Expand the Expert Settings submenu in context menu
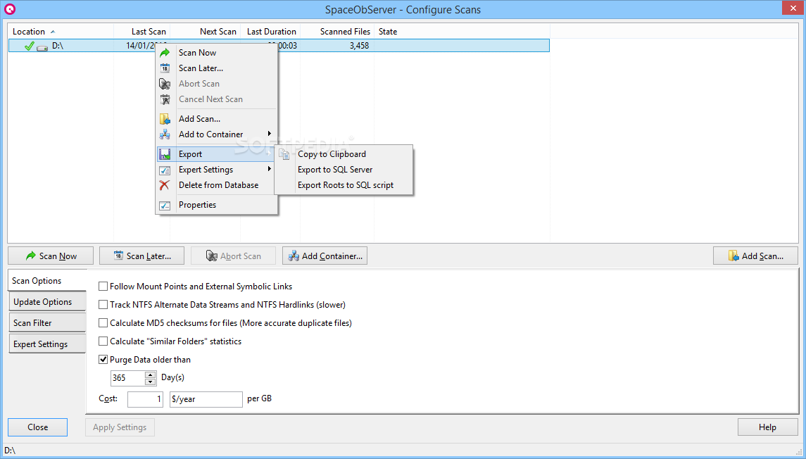806x459 pixels. 217,170
